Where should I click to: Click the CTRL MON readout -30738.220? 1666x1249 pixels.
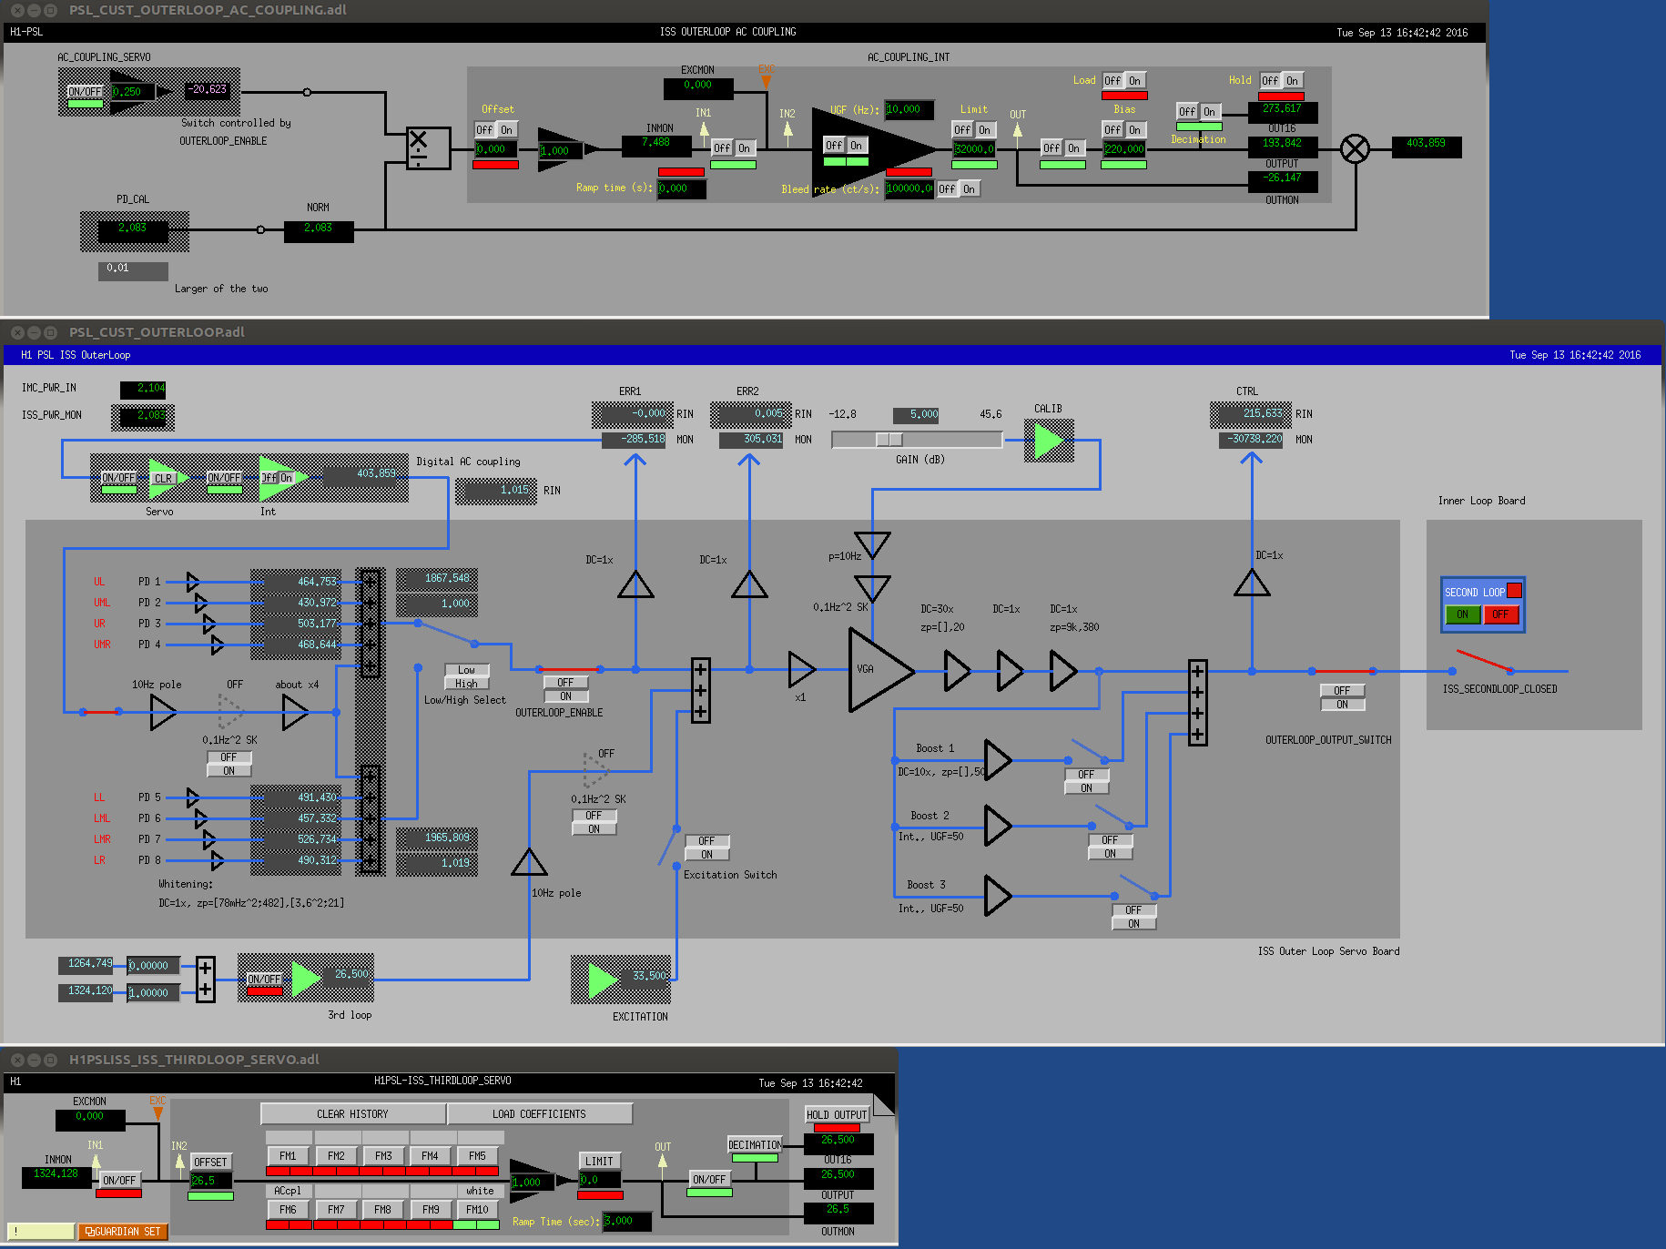(x=1253, y=440)
